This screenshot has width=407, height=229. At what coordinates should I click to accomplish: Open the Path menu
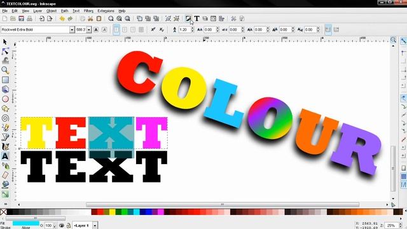64,11
